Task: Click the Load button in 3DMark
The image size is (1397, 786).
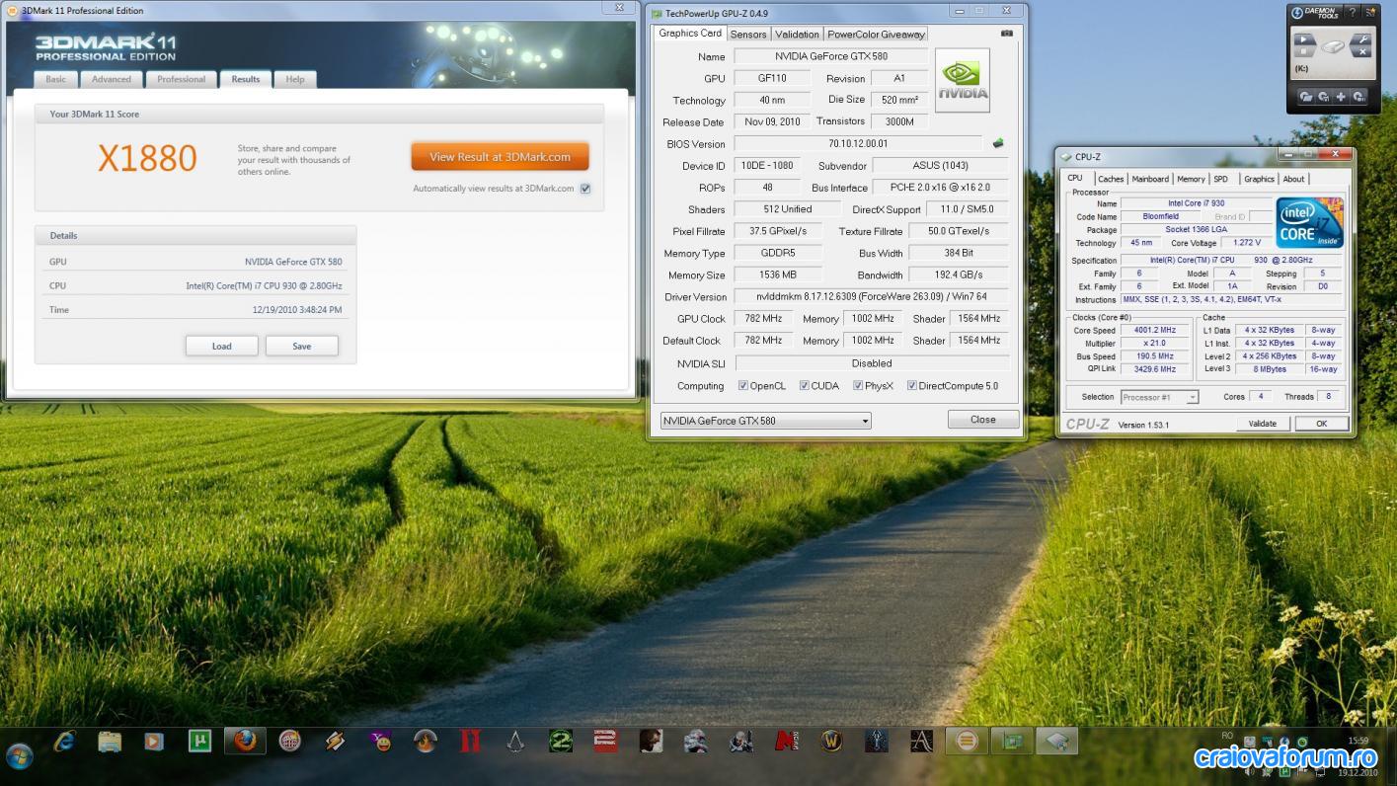Action: coord(222,346)
